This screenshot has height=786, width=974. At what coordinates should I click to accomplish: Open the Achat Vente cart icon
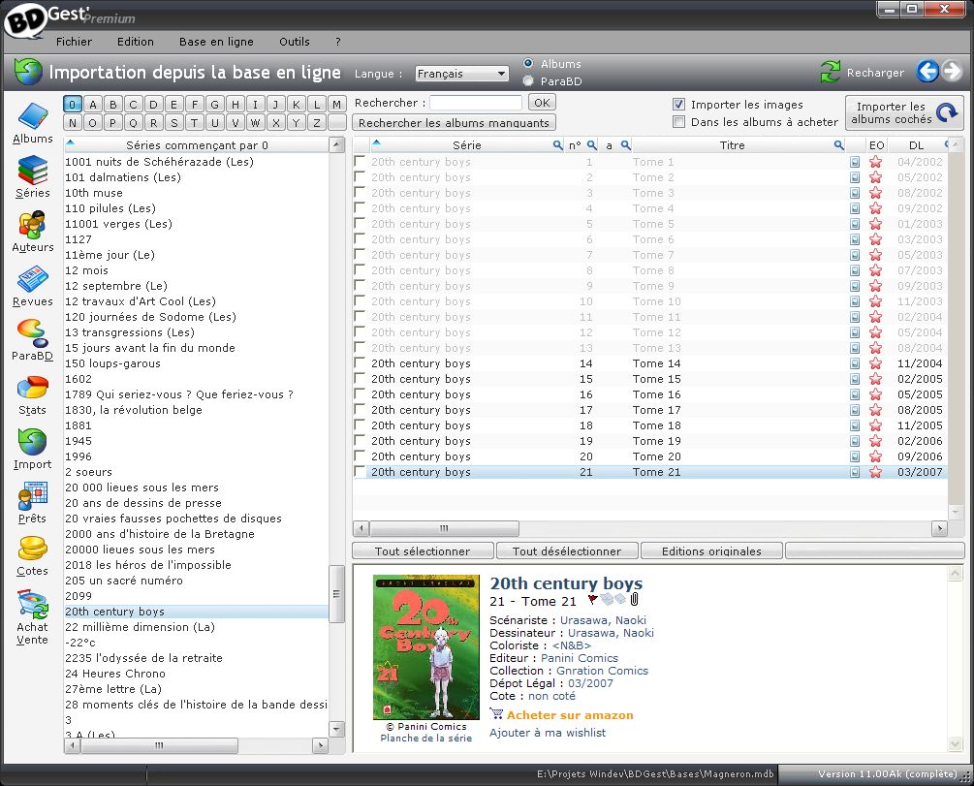[32, 604]
